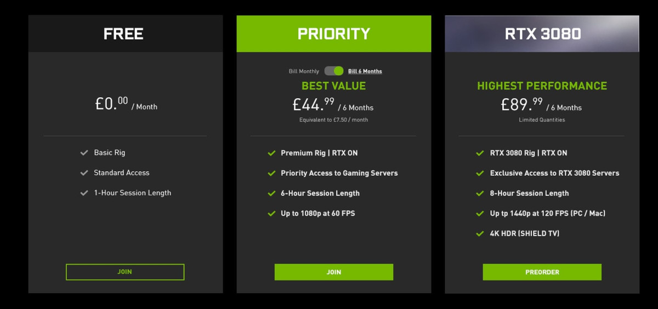
Task: Click the checkmark next to Standard Access
Action: 84,173
